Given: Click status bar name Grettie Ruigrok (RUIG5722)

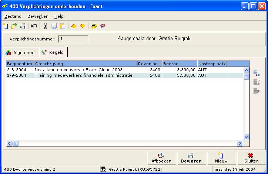Looking at the screenshot, I should pyautogui.click(x=135, y=170).
